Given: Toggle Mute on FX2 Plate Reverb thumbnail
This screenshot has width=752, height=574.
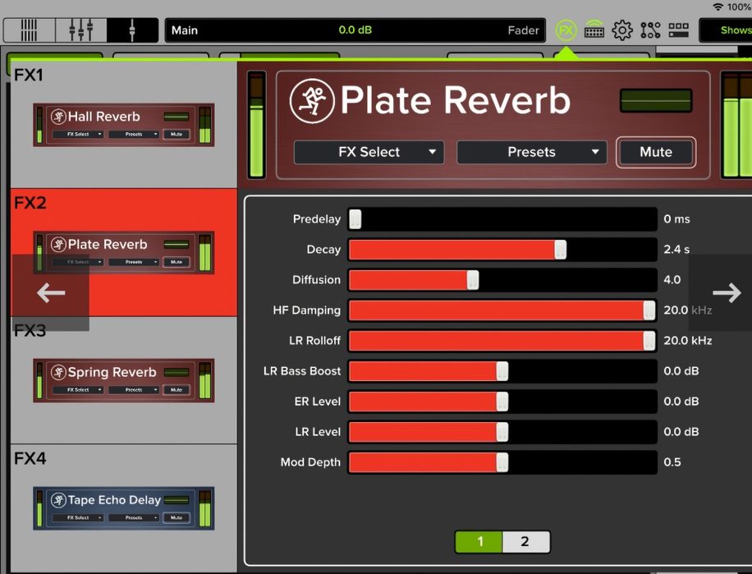Looking at the screenshot, I should 177,262.
